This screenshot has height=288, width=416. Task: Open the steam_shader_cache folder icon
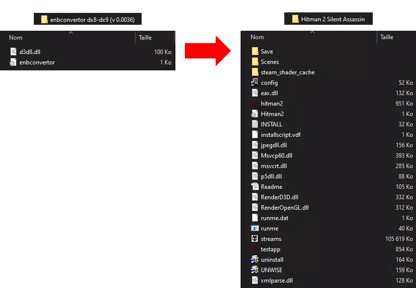point(255,72)
